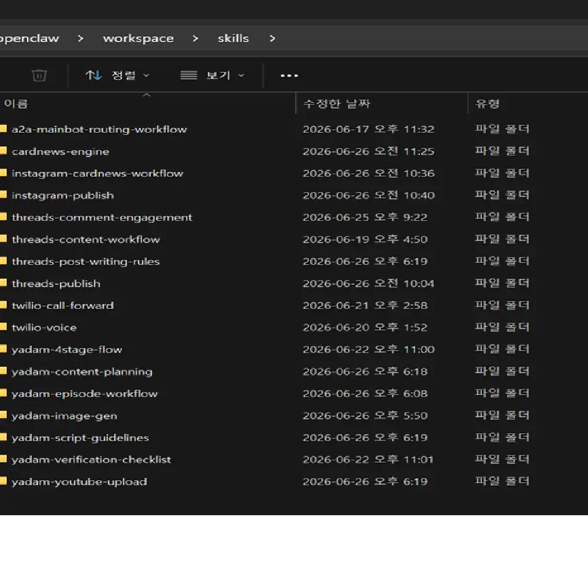Click date 2026-06-26 오후 5:50
The height and width of the screenshot is (588, 588).
(x=365, y=415)
